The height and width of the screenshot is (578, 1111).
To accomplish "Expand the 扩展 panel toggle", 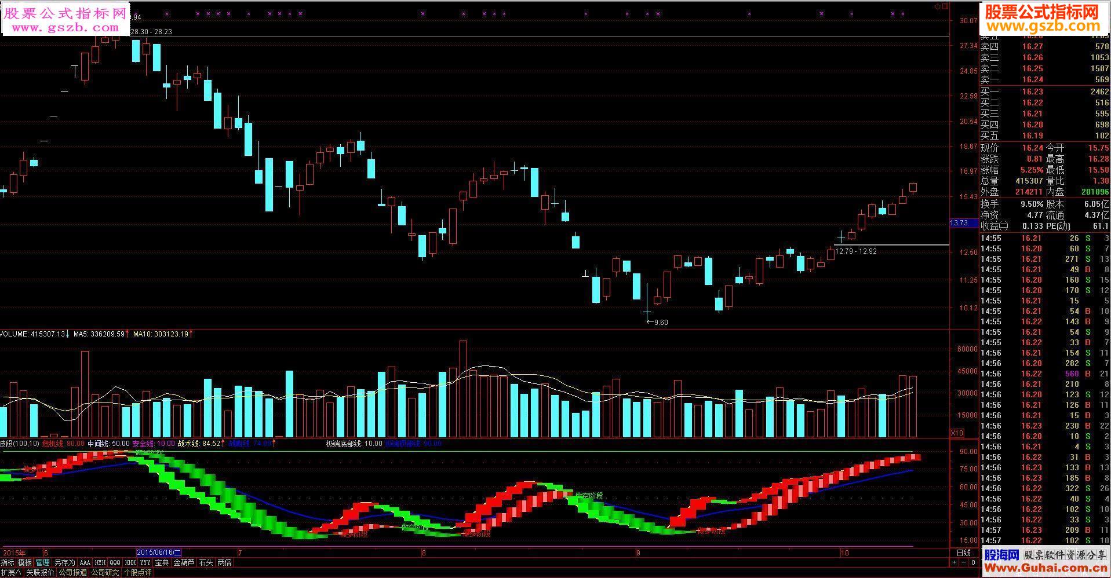I will [11, 572].
